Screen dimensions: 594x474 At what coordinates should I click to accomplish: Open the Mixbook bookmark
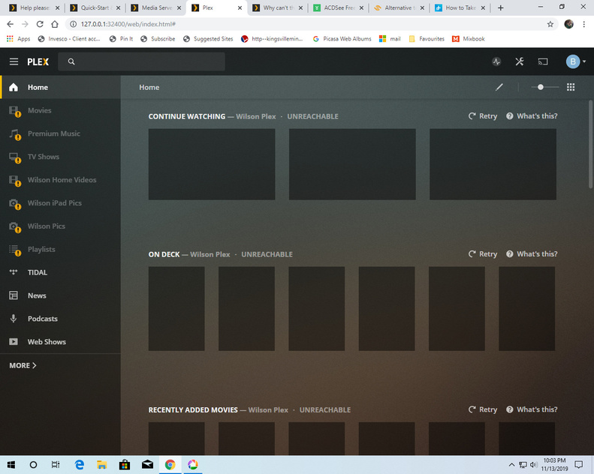coord(469,38)
